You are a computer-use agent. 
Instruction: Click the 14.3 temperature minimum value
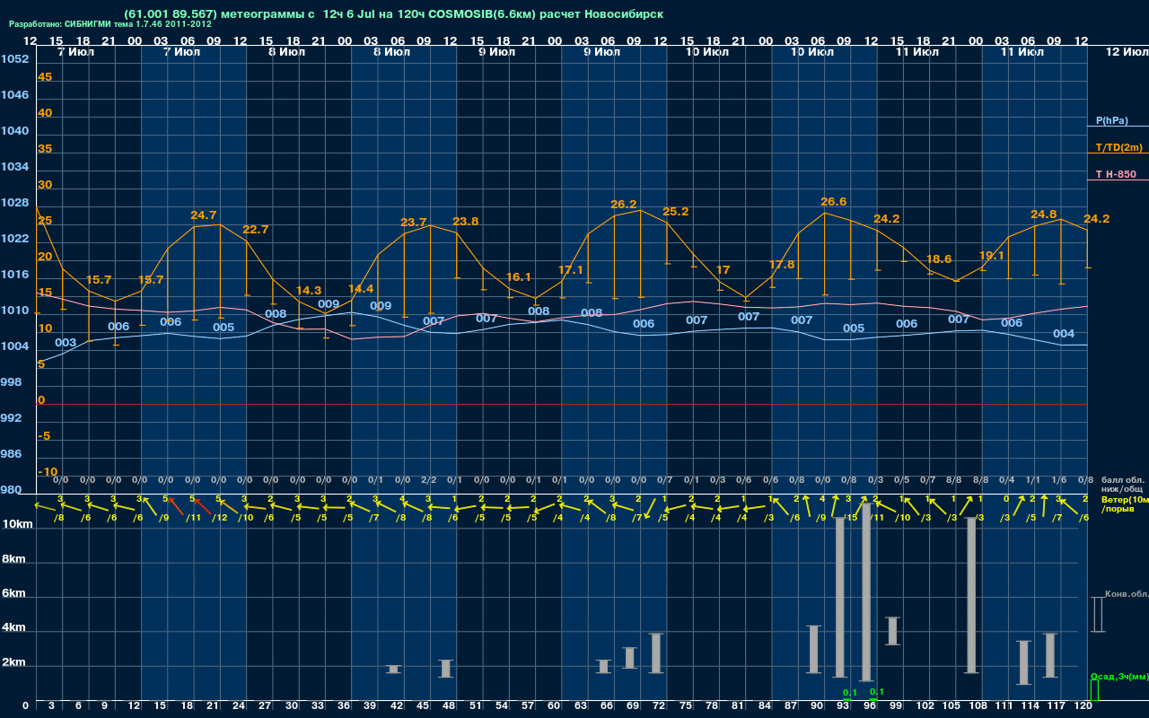pyautogui.click(x=308, y=291)
